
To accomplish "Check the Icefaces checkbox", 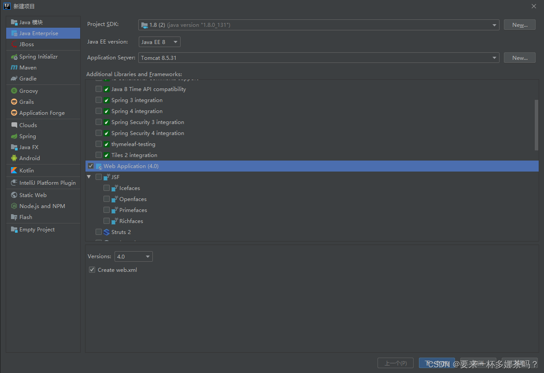I will 107,188.
